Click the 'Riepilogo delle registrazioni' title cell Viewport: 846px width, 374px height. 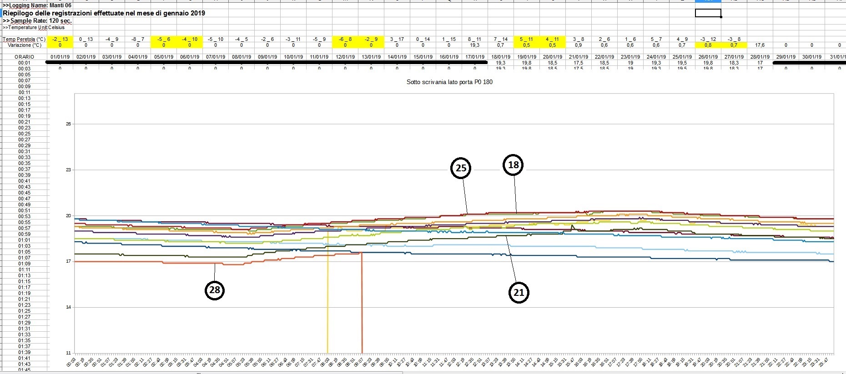tap(104, 13)
